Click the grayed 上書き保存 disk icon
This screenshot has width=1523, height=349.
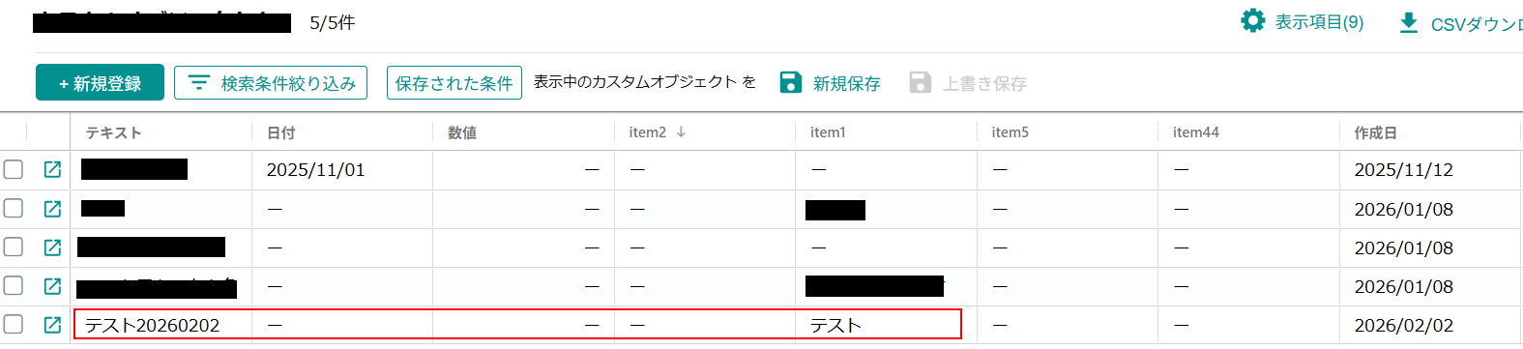(920, 82)
